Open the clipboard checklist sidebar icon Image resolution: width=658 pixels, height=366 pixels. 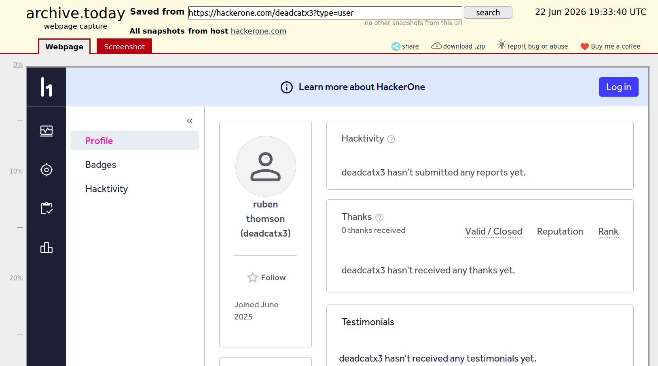[x=47, y=208]
